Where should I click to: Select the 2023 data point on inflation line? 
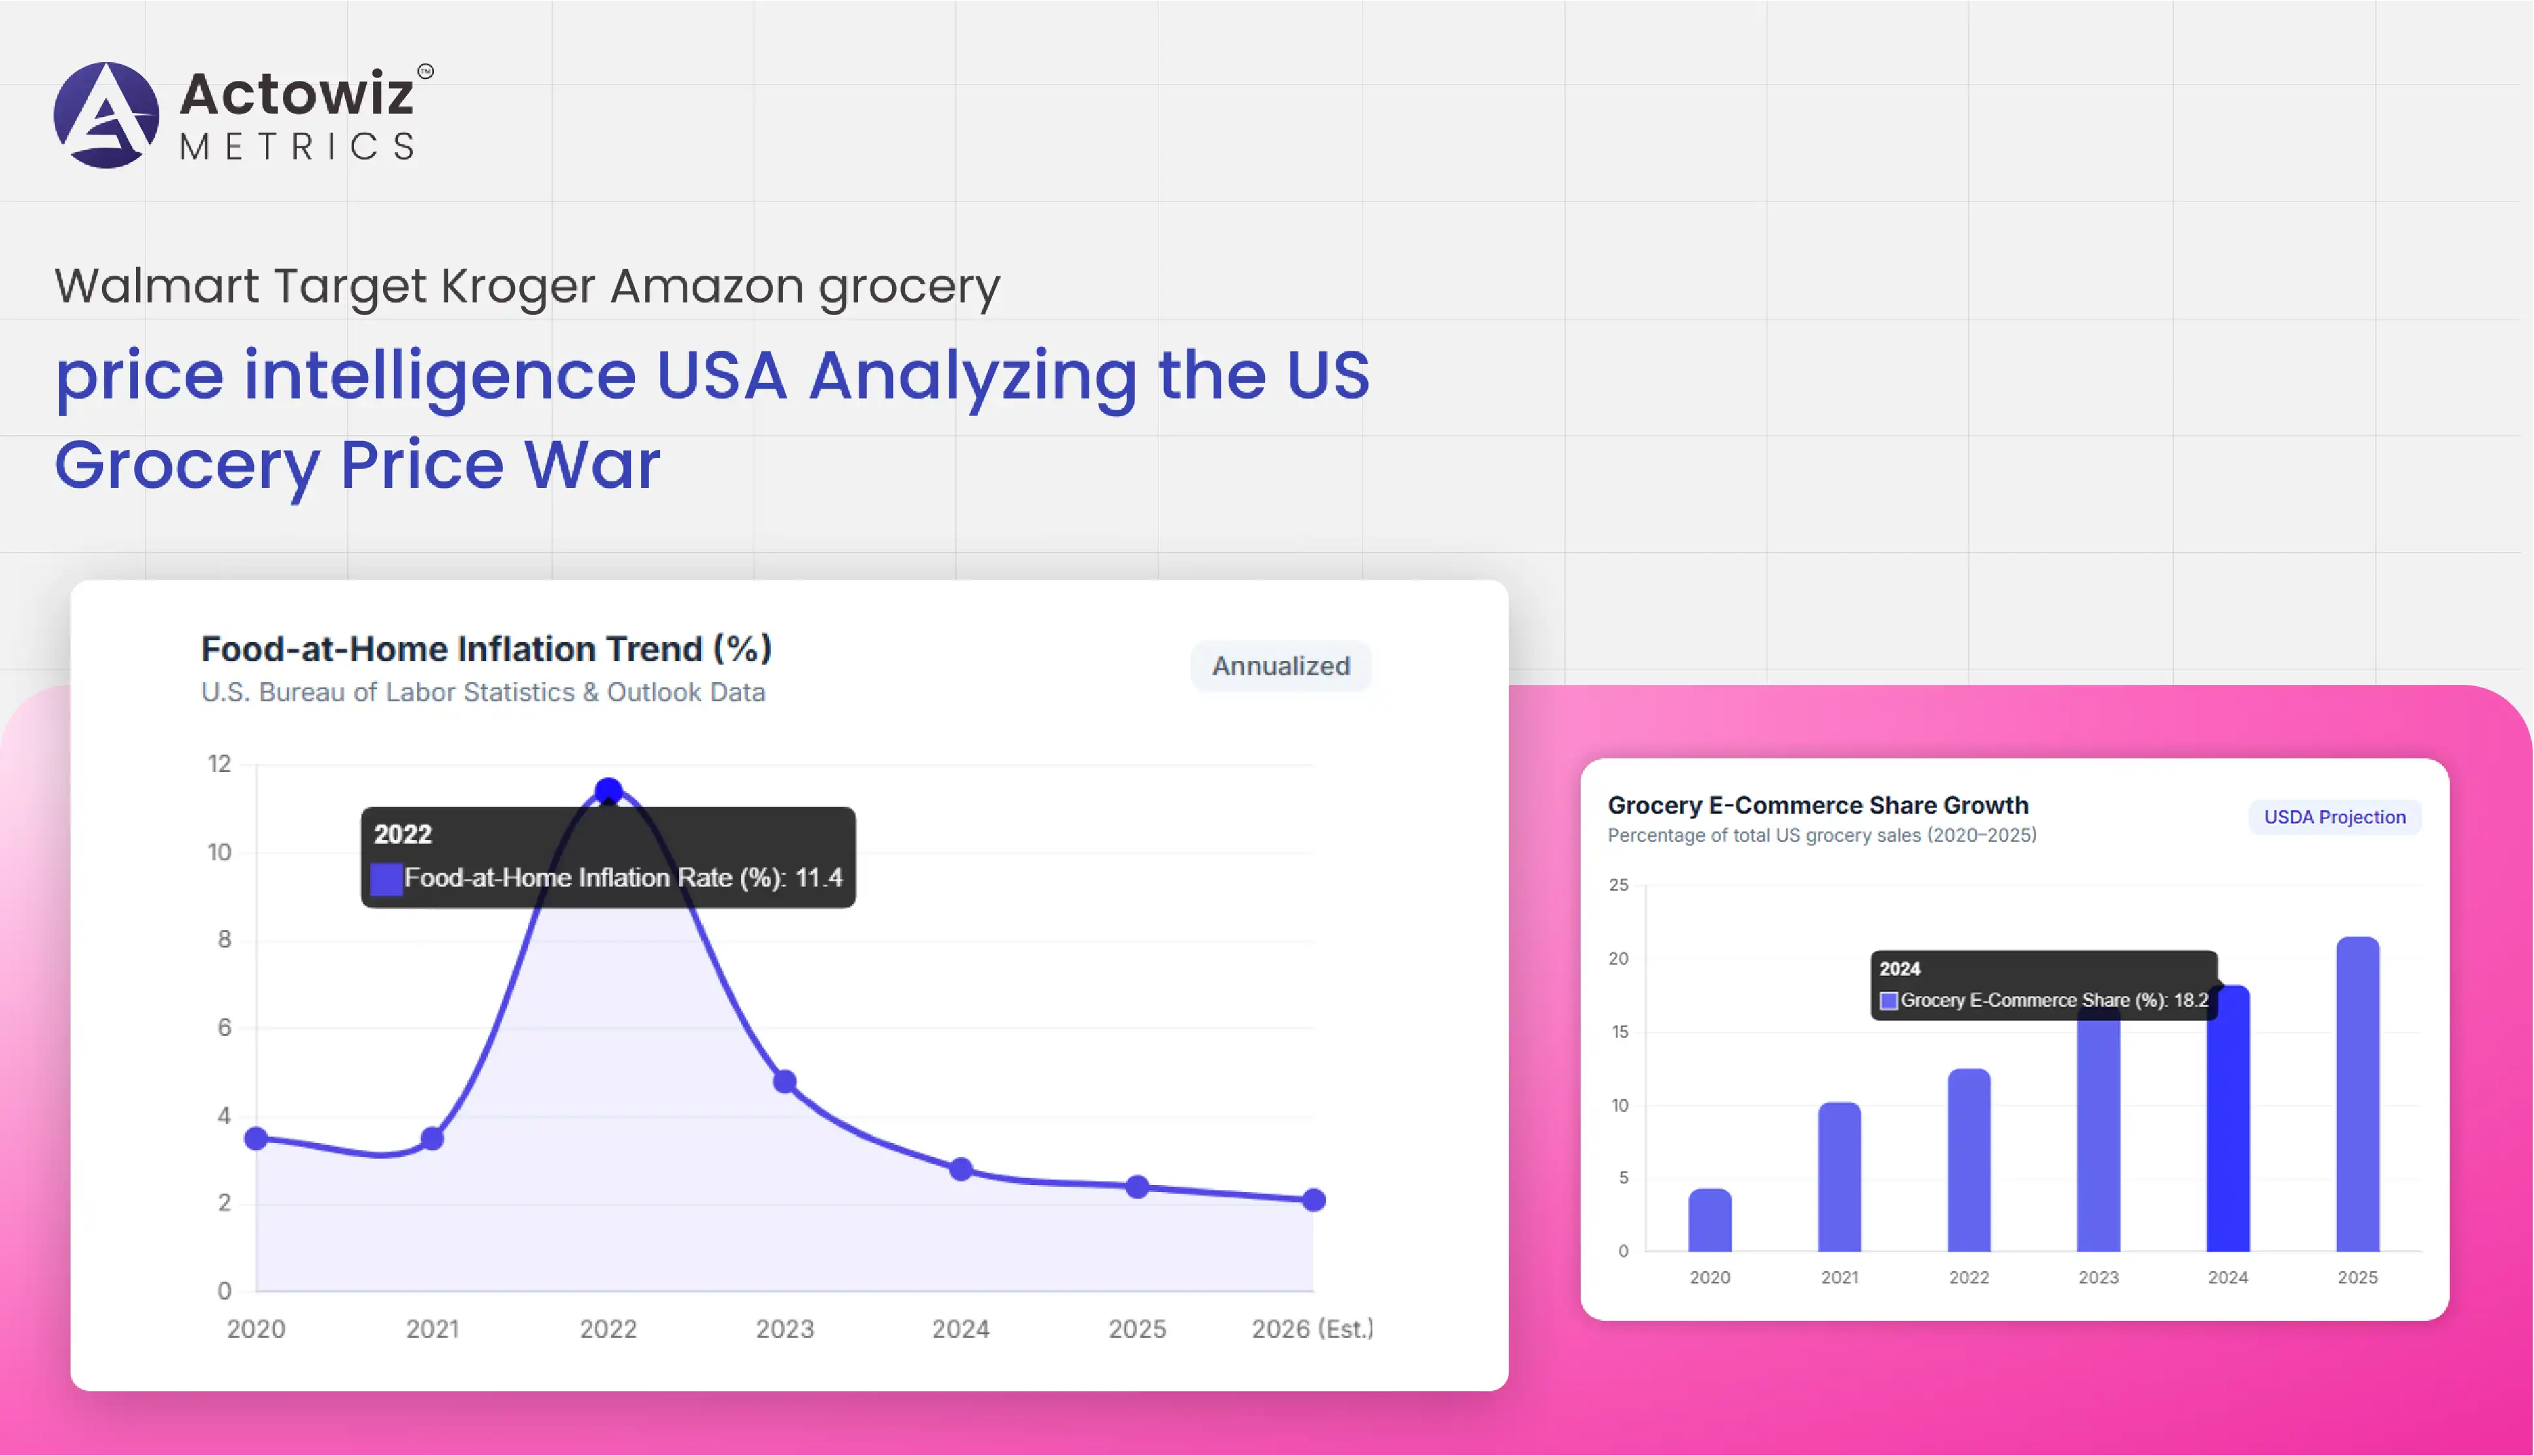point(785,1081)
